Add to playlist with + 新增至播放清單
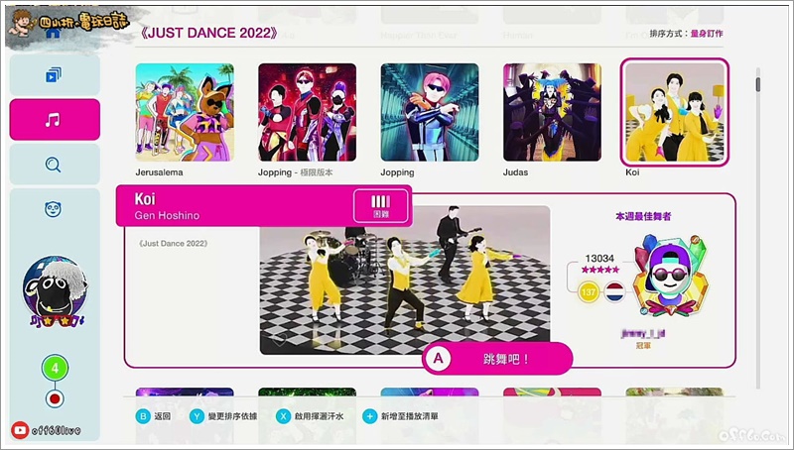 (x=401, y=416)
